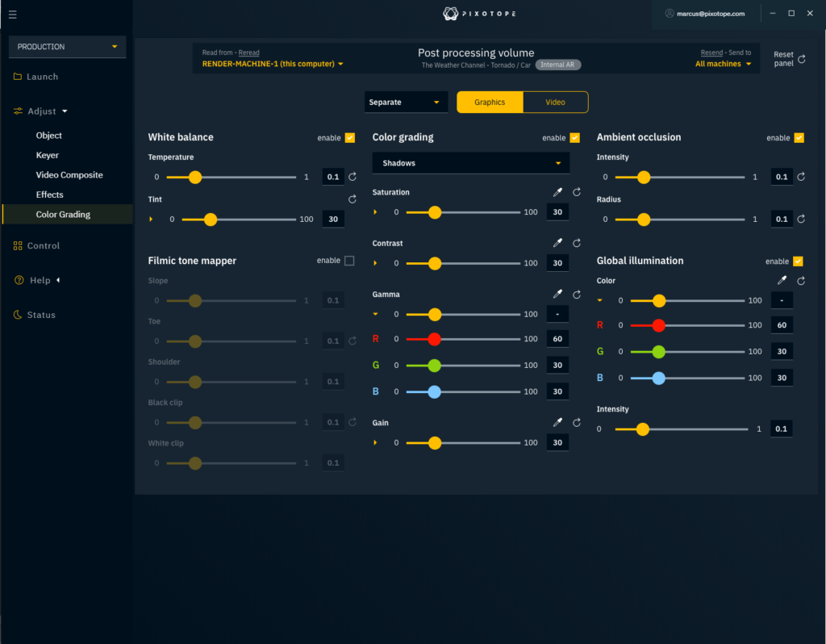The height and width of the screenshot is (644, 826).
Task: Enable the Filmic tone mapper checkbox
Action: point(348,261)
